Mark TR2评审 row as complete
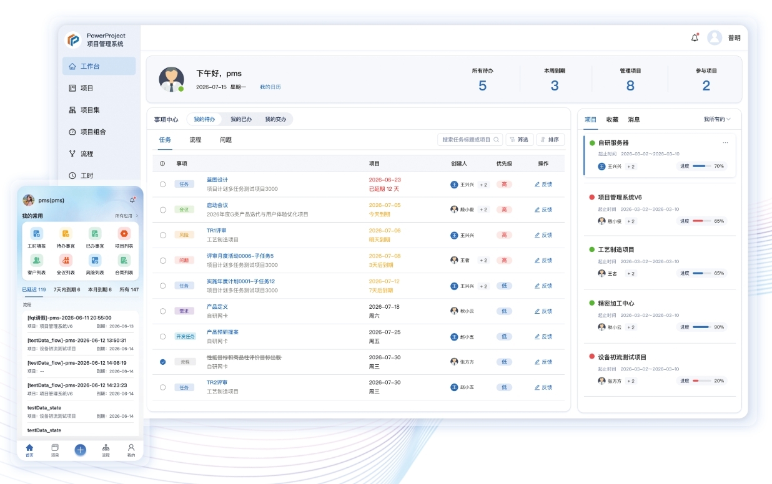This screenshot has width=772, height=484. click(162, 387)
